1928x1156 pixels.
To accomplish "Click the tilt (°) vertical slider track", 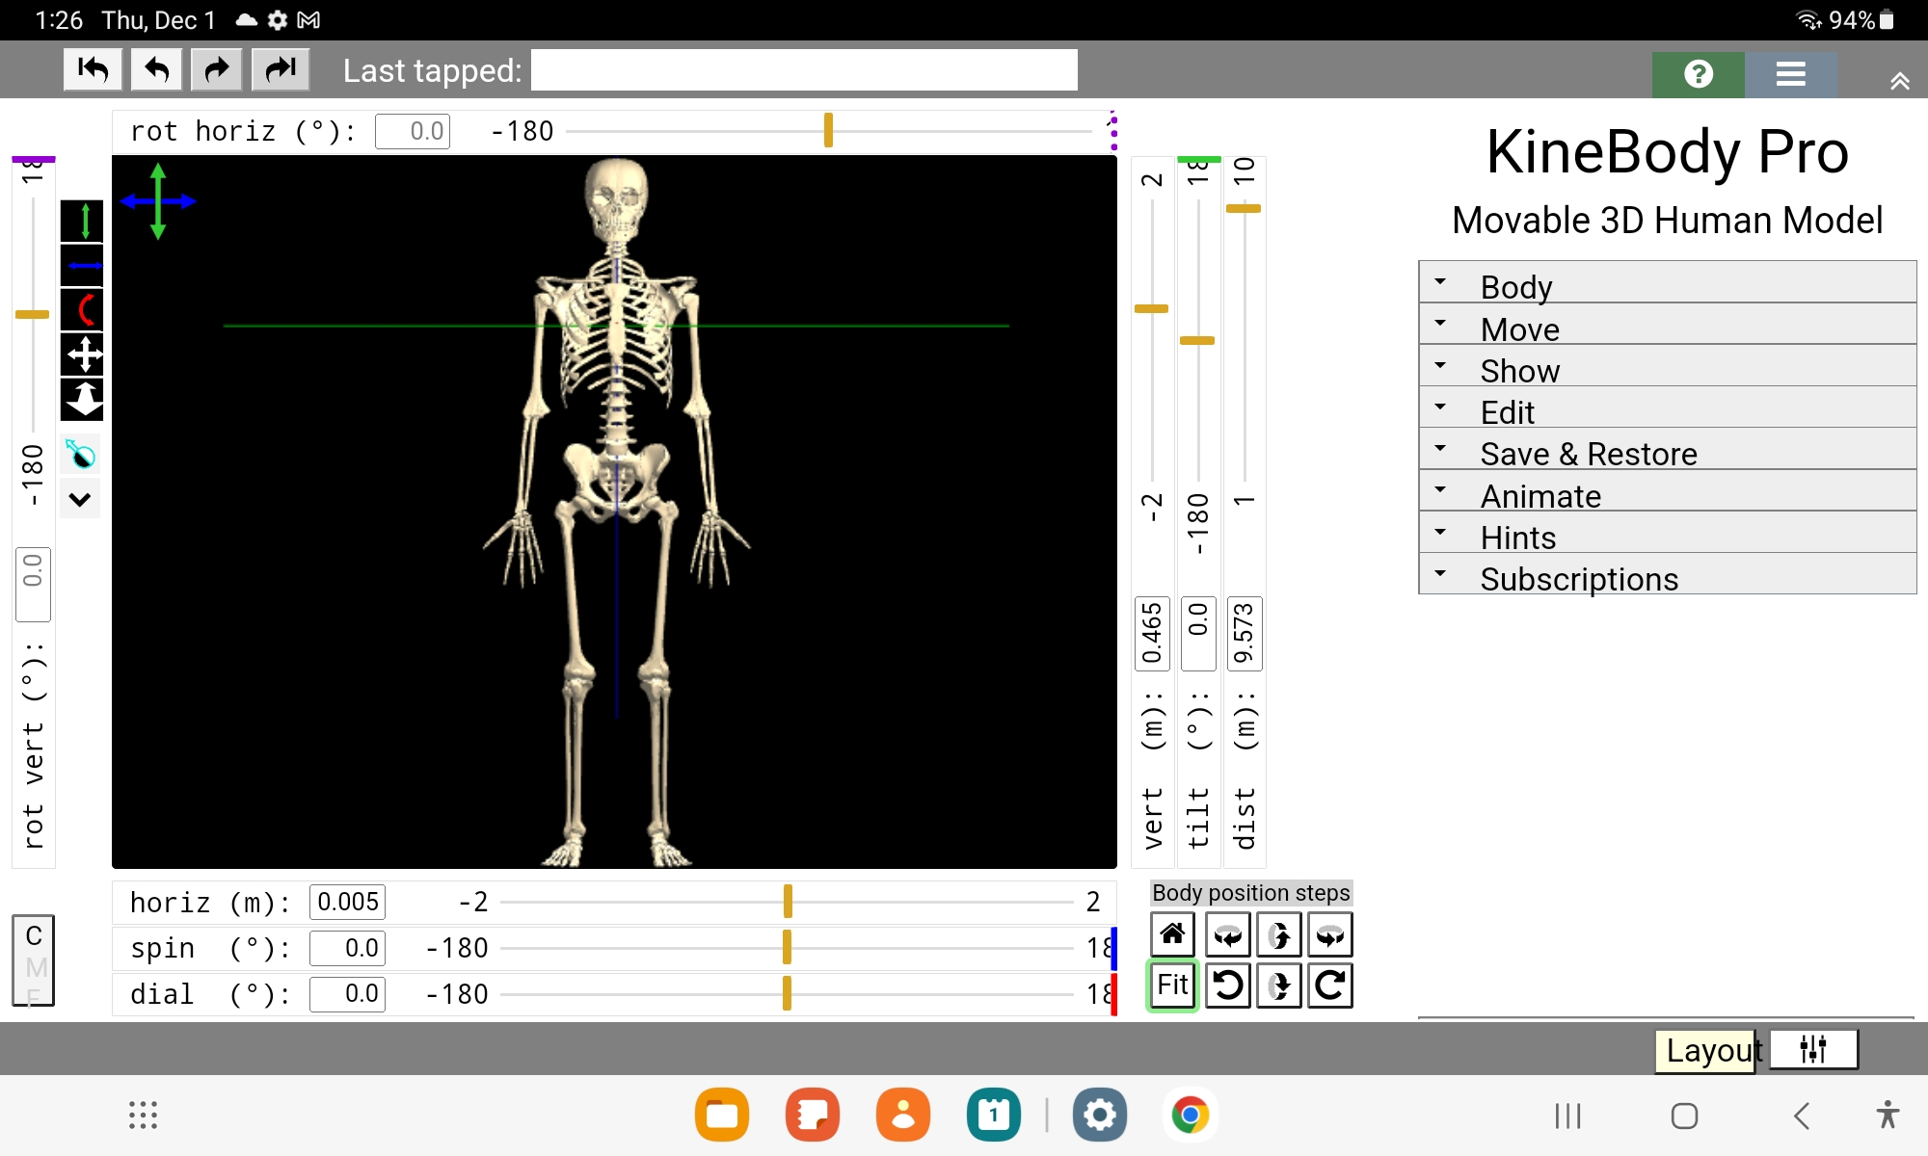I will [1197, 339].
